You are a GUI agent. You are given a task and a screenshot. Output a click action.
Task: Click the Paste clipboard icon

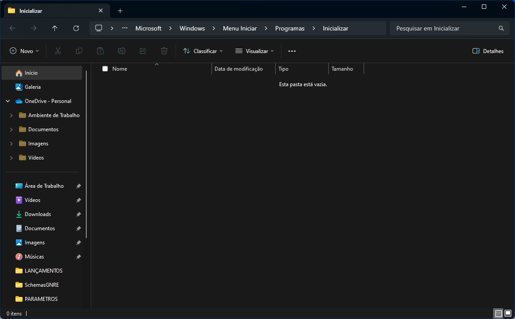click(100, 51)
